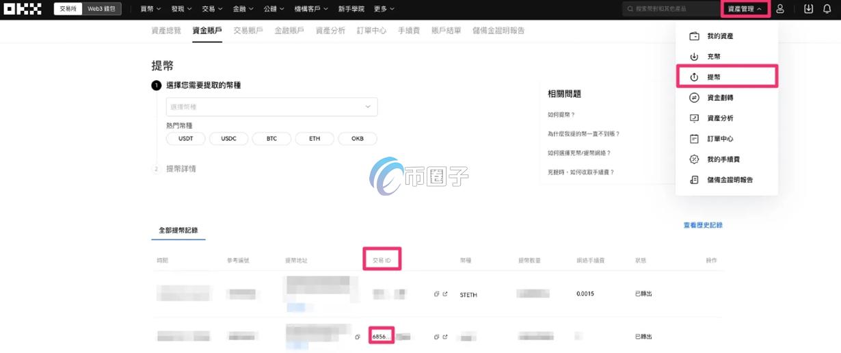This screenshot has height=353, width=841.
Task: Click the 我的手續費 fee icon
Action: click(694, 159)
